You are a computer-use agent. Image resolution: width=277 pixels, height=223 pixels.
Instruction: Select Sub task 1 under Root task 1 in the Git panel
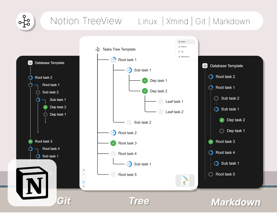[58, 100]
